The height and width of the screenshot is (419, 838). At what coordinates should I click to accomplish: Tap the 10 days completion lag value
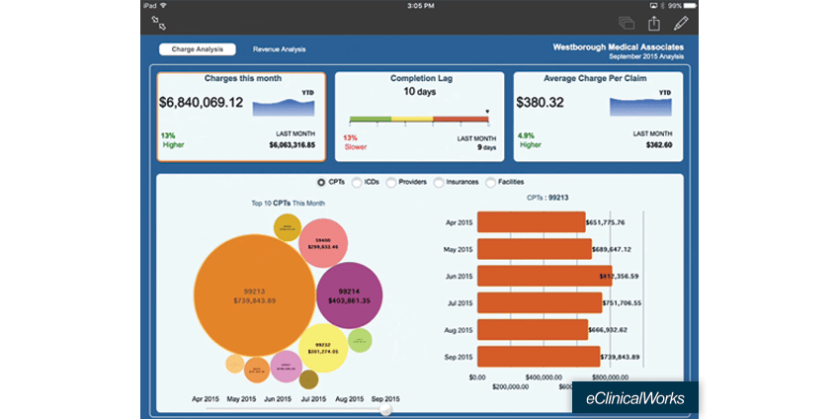click(x=419, y=92)
